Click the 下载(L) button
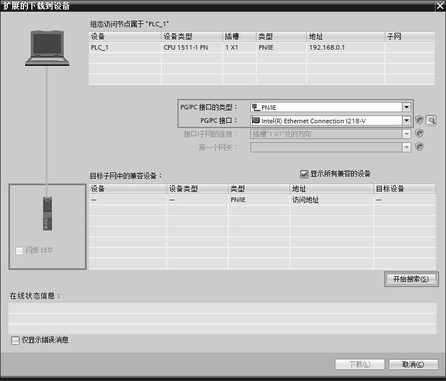The height and width of the screenshot is (381, 446). click(x=359, y=364)
